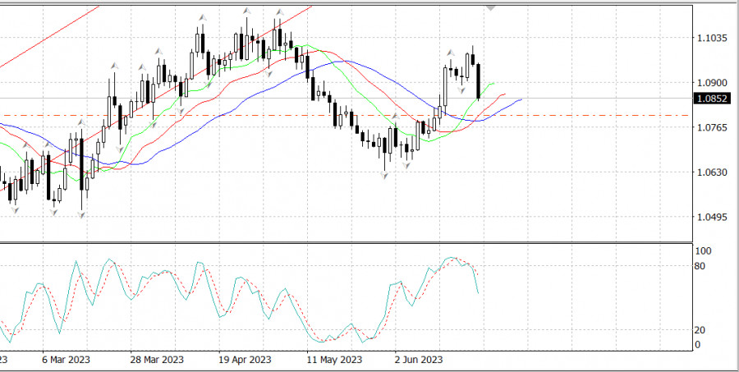Viewport: 739px width, 372px height.
Task: Select the last large bearish candle
Action: click(478, 82)
